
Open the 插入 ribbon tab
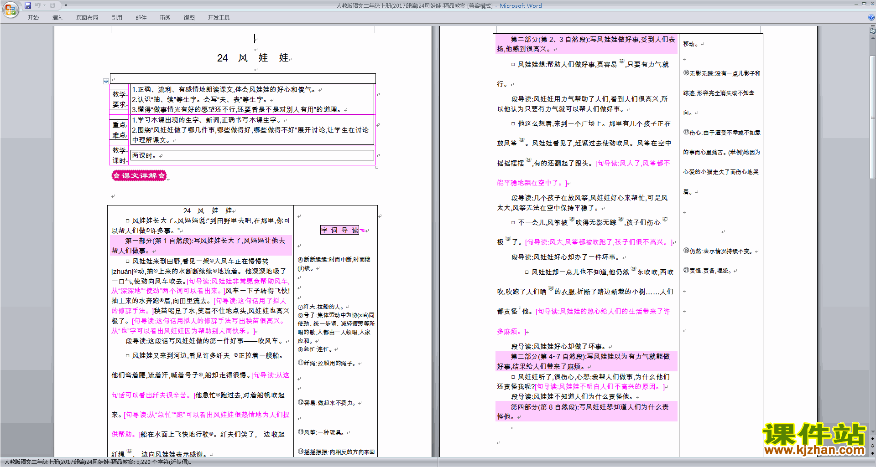point(57,18)
